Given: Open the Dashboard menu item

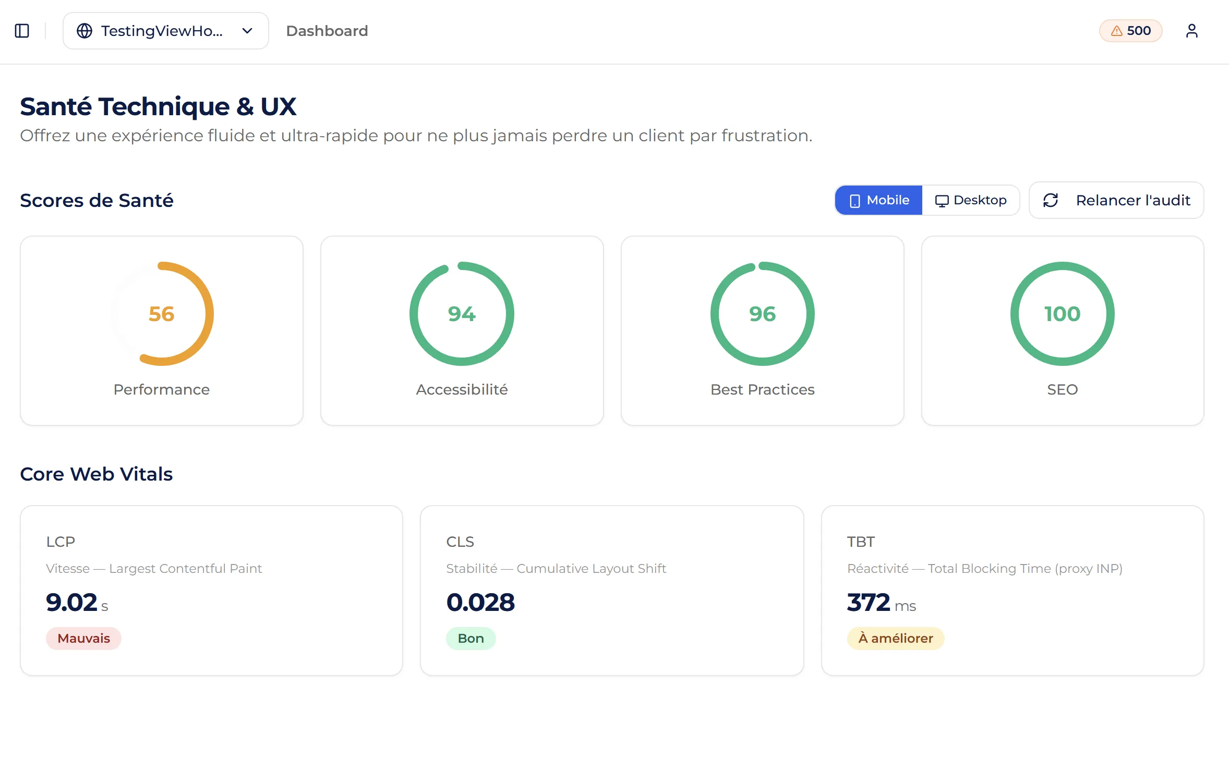Looking at the screenshot, I should pos(327,31).
